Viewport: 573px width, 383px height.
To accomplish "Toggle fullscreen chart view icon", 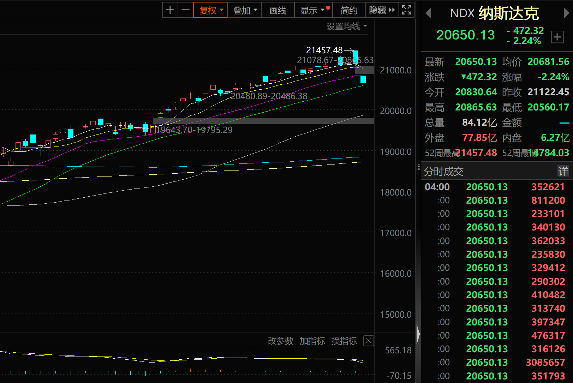I will pos(407,10).
